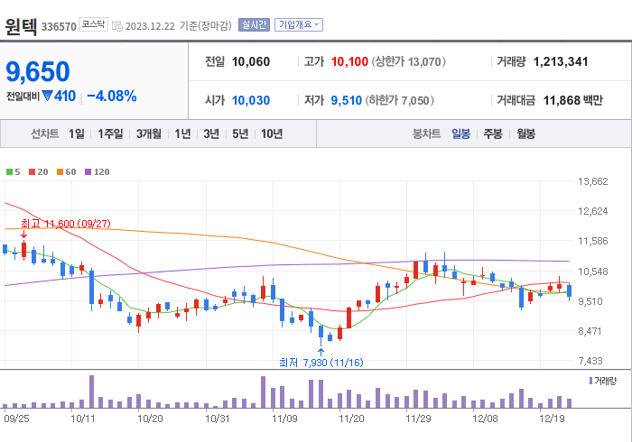This screenshot has width=632, height=442.
Task: Select the 1일 line chart tab
Action: pos(77,134)
